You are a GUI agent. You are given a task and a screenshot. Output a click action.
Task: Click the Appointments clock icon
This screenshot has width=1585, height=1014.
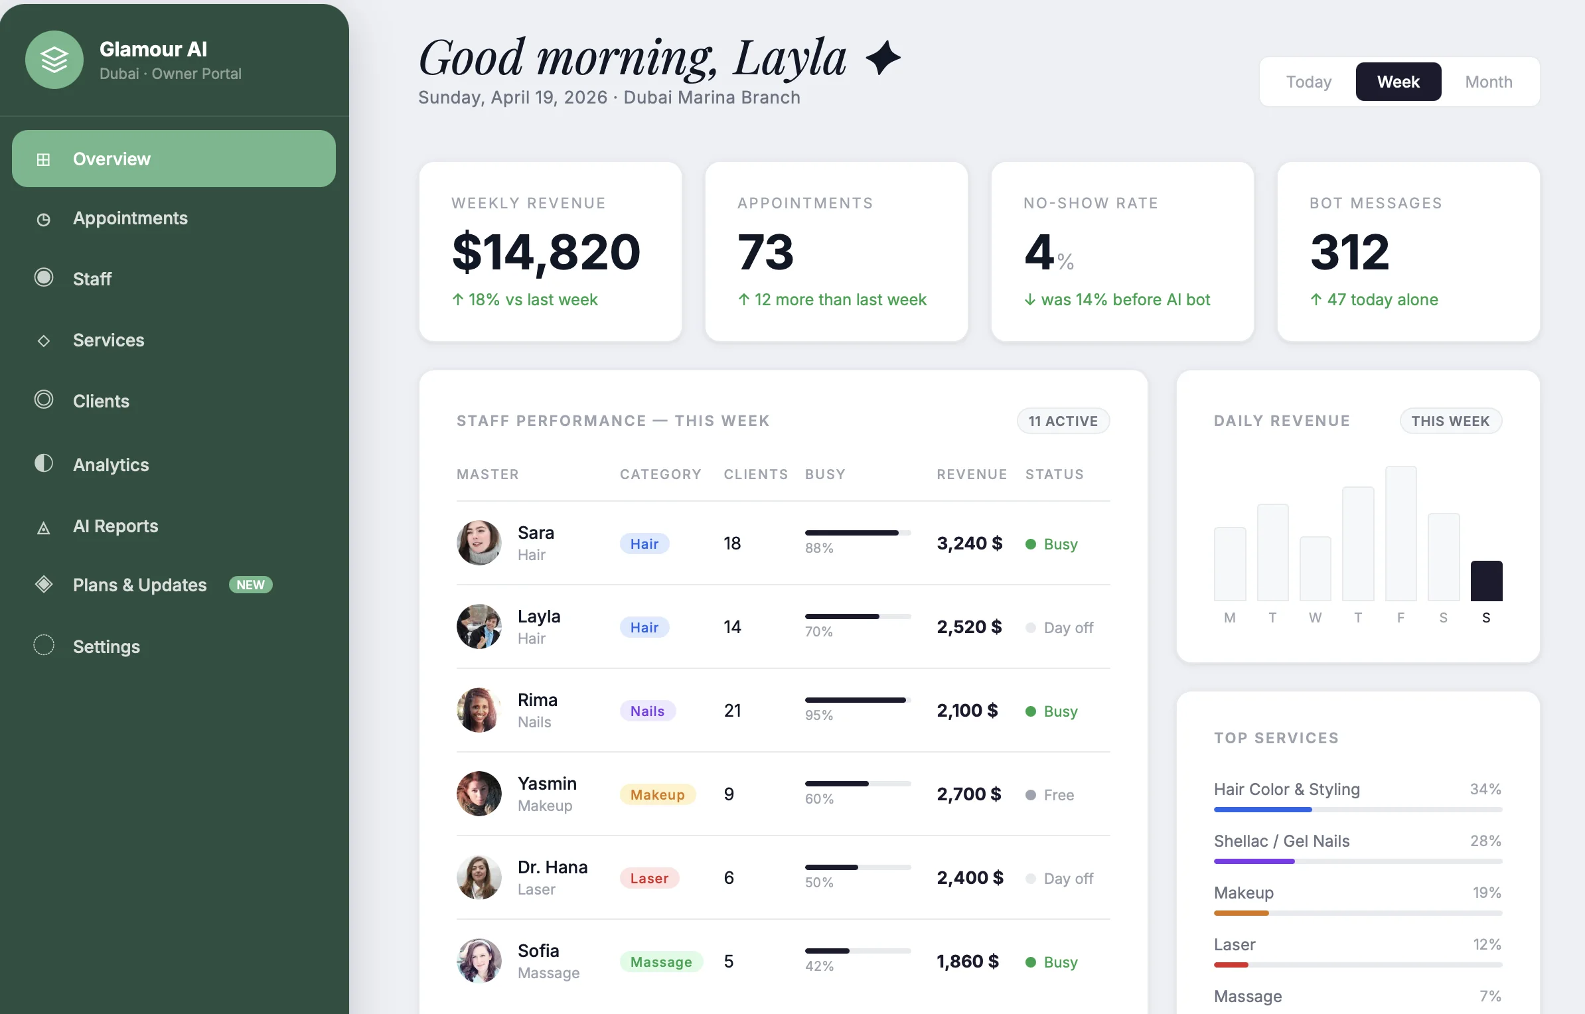pyautogui.click(x=43, y=219)
